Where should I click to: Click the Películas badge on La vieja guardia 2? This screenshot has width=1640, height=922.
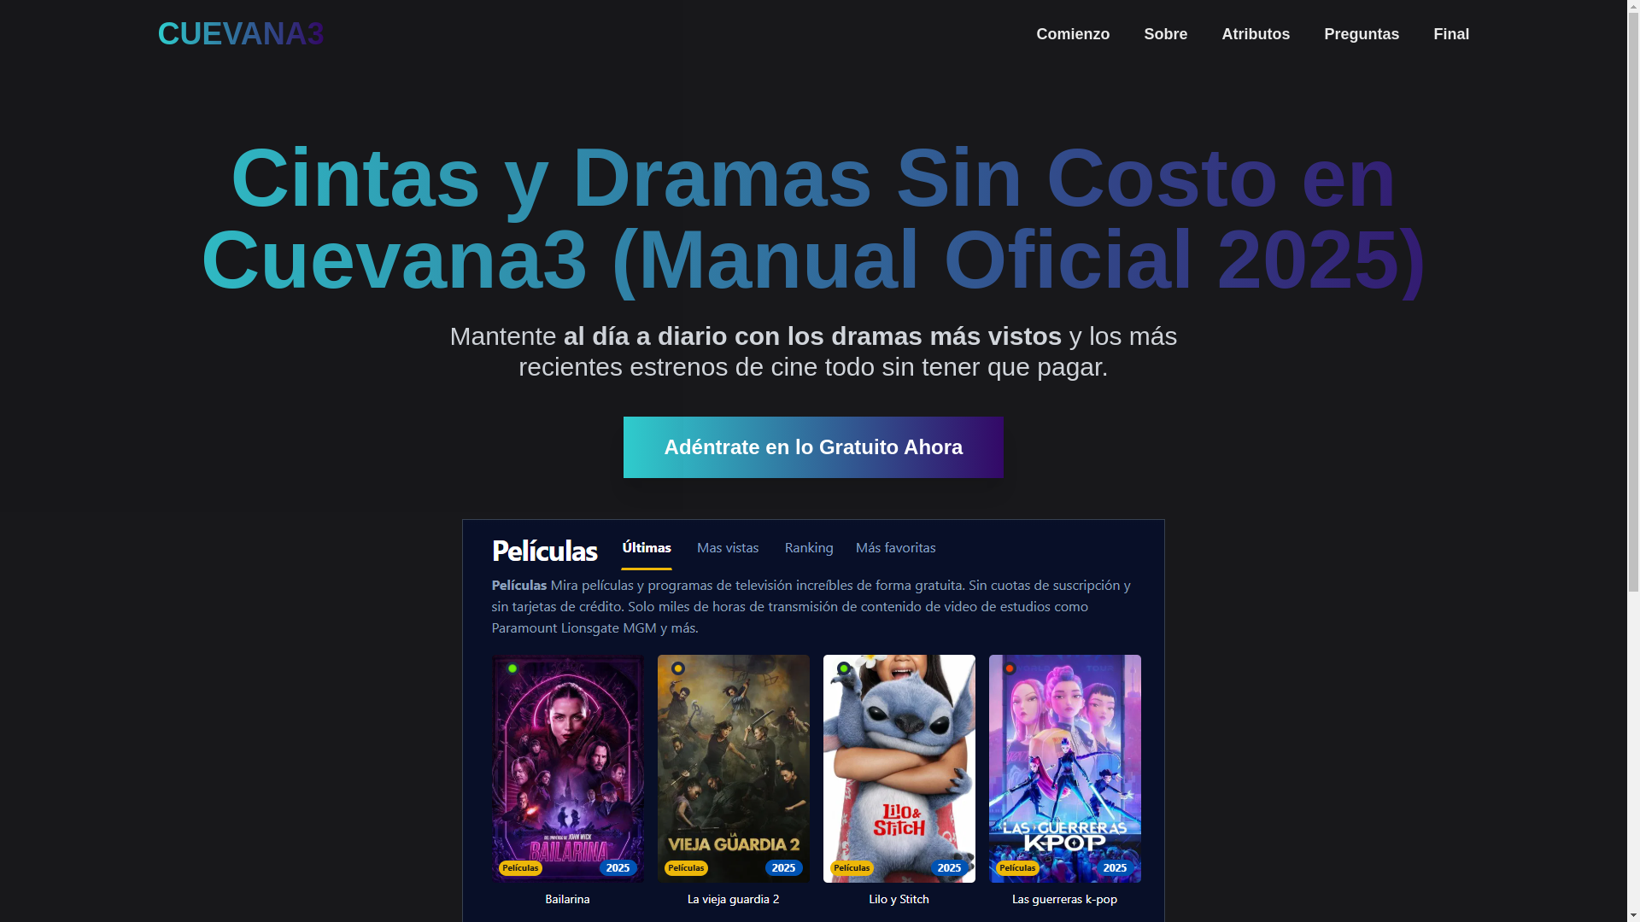(686, 868)
